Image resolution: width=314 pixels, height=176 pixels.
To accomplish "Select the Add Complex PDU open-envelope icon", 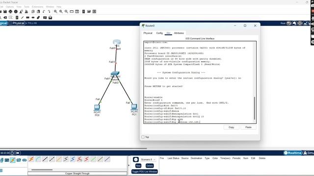I will coord(50,18).
